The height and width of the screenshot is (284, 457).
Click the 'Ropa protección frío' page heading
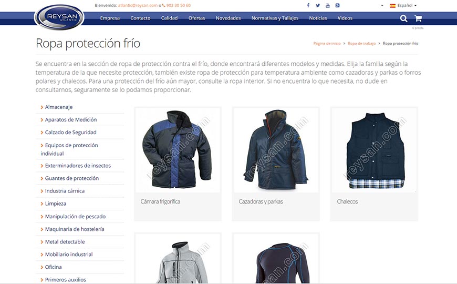(88, 43)
